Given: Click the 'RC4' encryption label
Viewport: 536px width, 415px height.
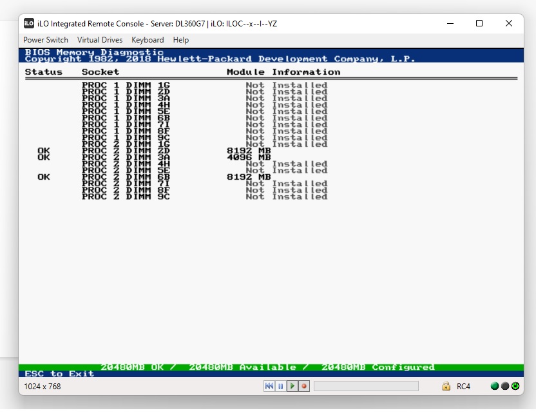Looking at the screenshot, I should [463, 386].
